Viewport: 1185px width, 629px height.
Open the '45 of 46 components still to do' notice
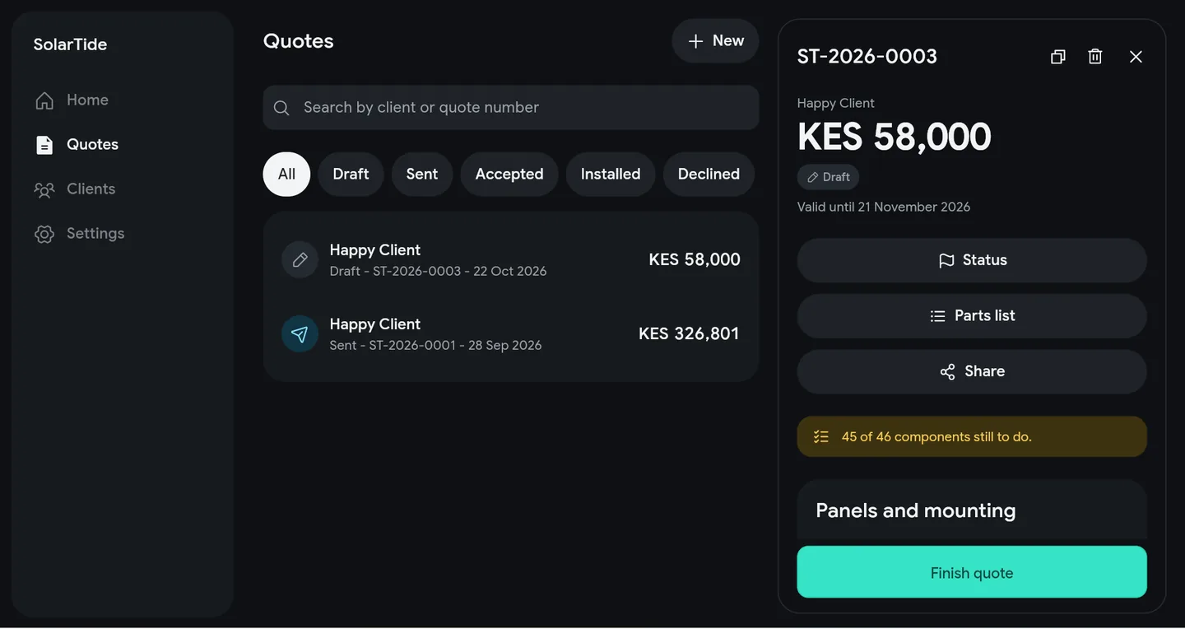[x=972, y=436]
